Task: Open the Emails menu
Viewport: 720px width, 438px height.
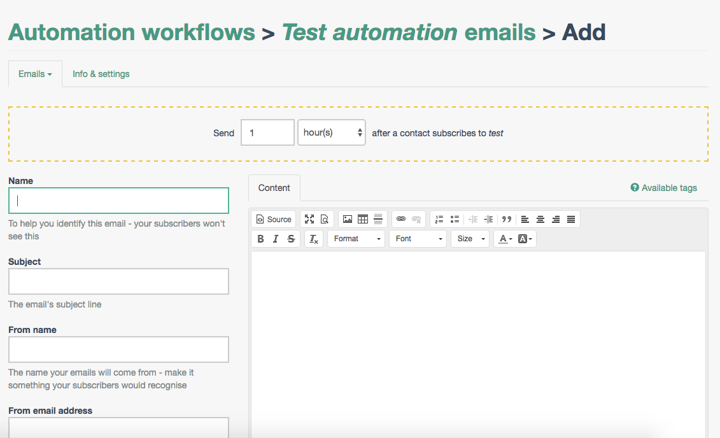Action: [34, 74]
